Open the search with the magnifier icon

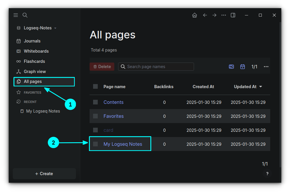point(25,15)
